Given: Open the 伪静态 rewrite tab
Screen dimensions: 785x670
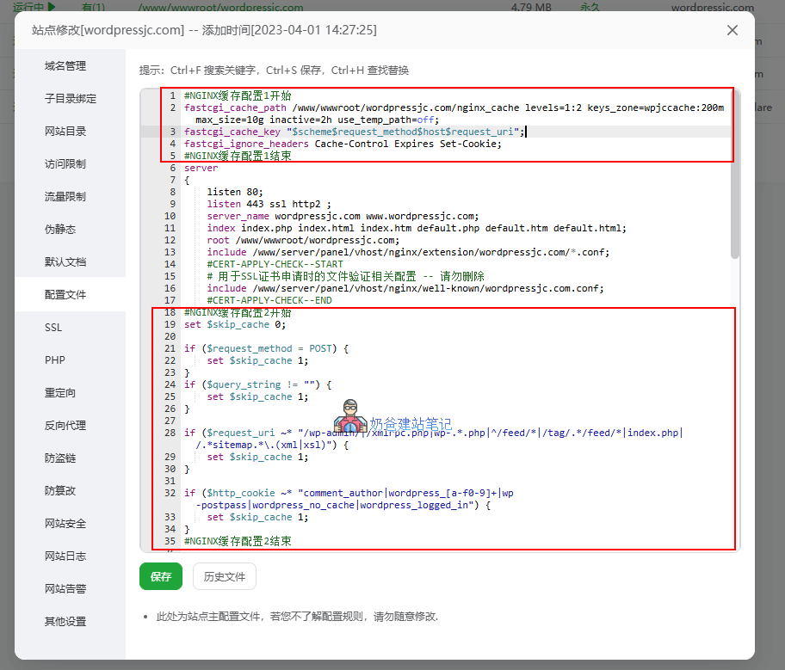Looking at the screenshot, I should [60, 230].
